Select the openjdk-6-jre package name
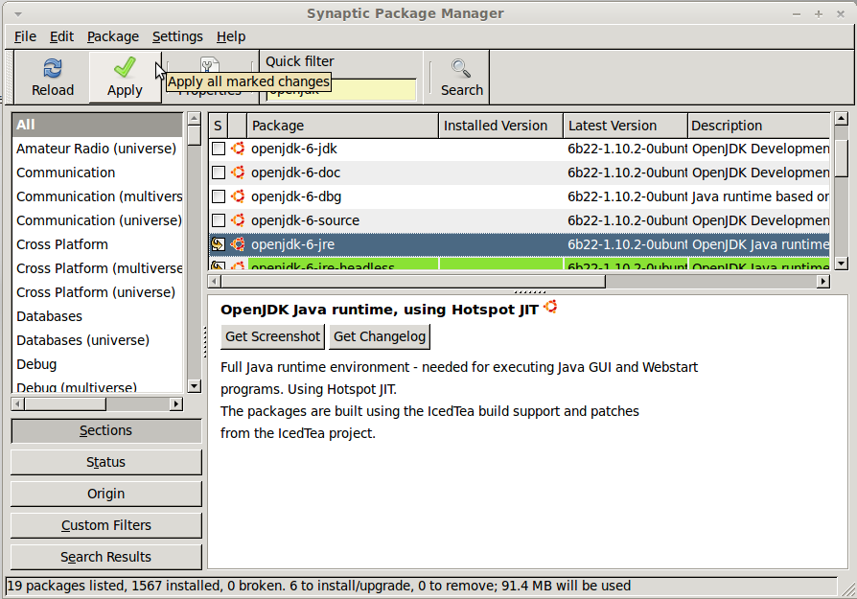Screen dimensions: 857x599 click(293, 244)
